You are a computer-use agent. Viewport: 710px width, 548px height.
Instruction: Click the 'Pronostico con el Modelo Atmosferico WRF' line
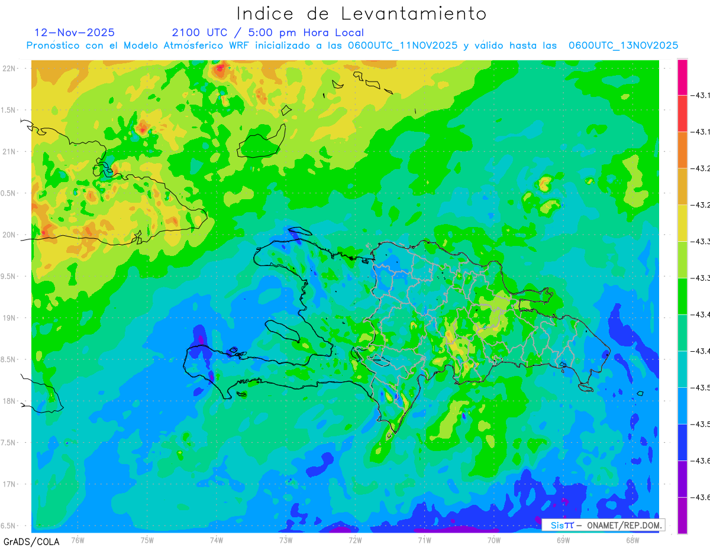tap(353, 46)
